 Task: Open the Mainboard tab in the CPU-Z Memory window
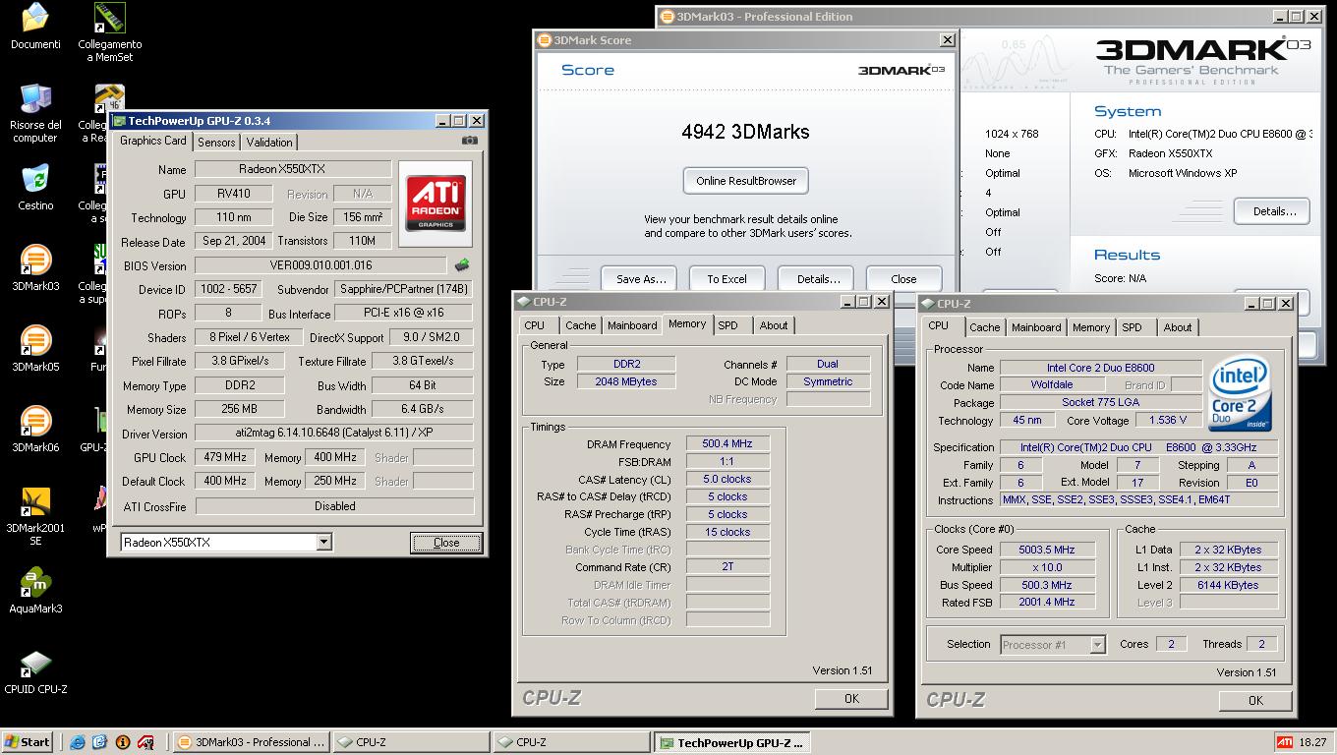click(632, 325)
